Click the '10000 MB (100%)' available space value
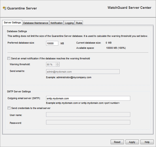 (x=116, y=48)
